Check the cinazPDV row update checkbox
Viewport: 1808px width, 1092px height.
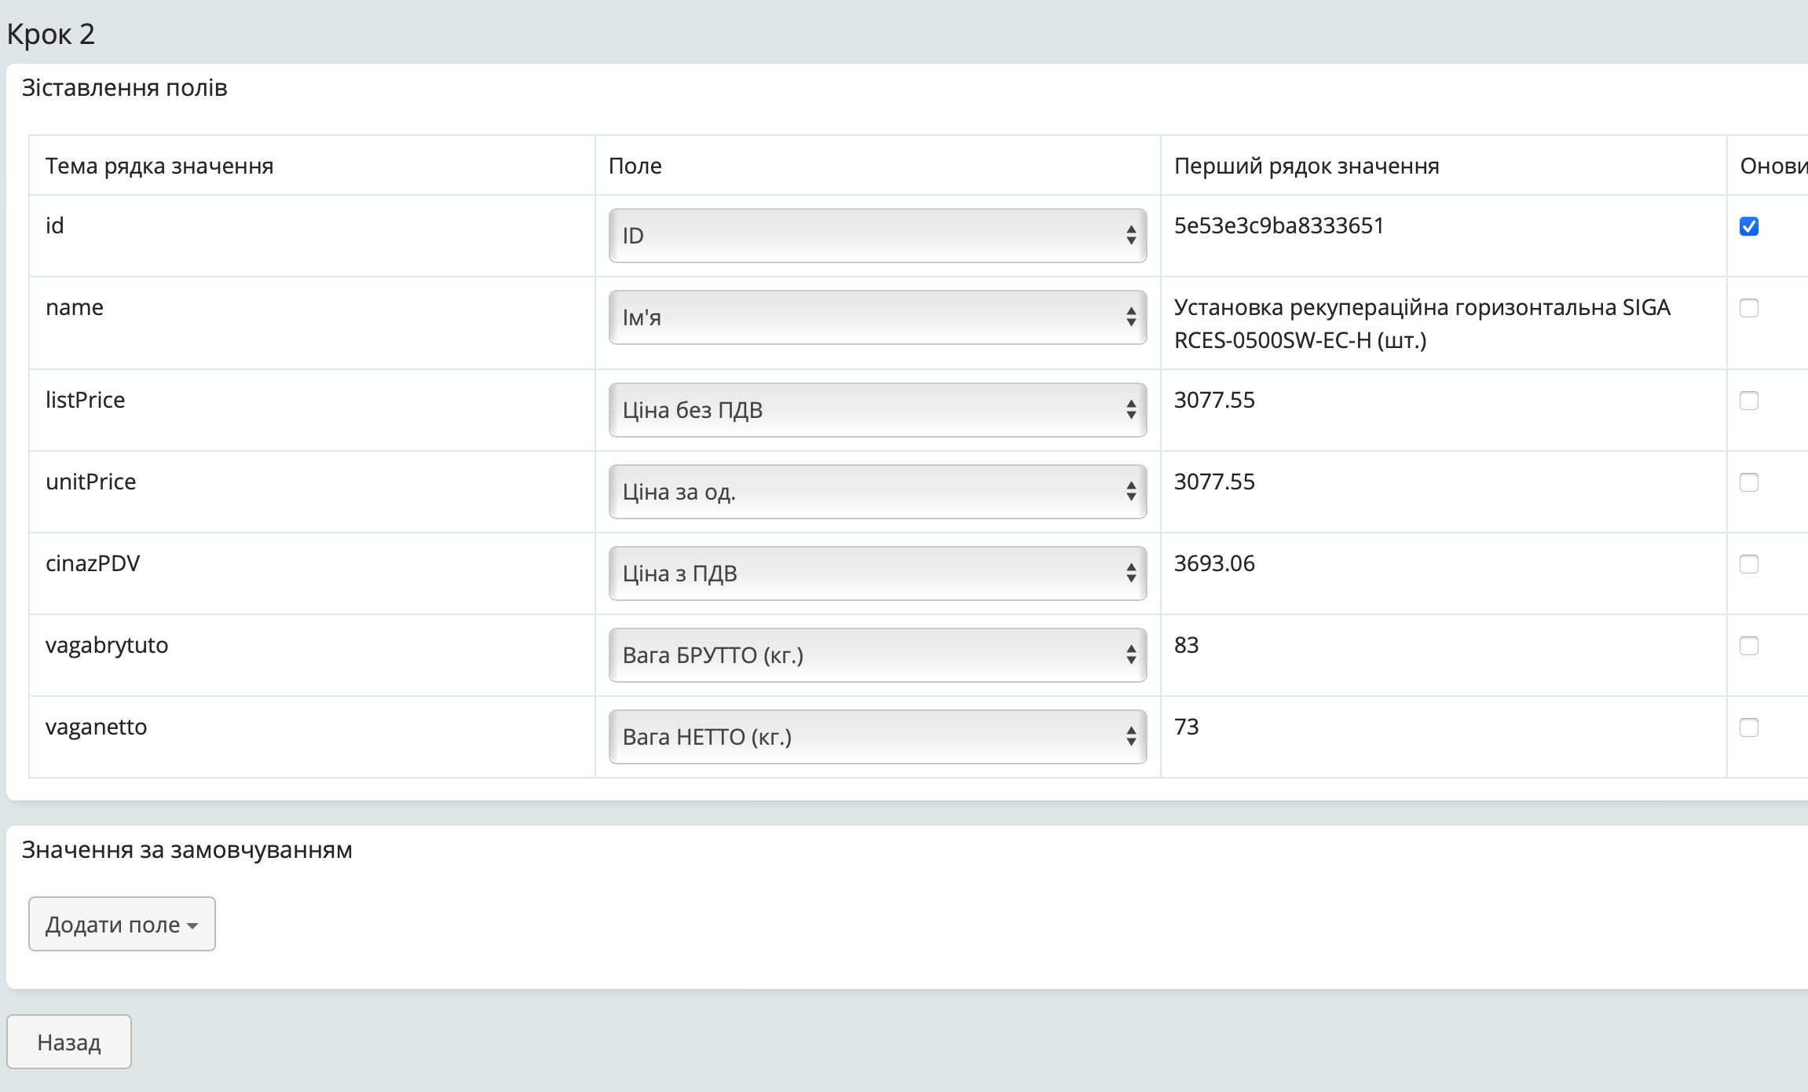1748,564
